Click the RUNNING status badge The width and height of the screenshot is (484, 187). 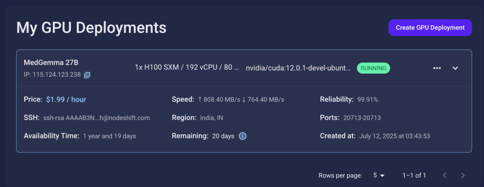coord(373,68)
